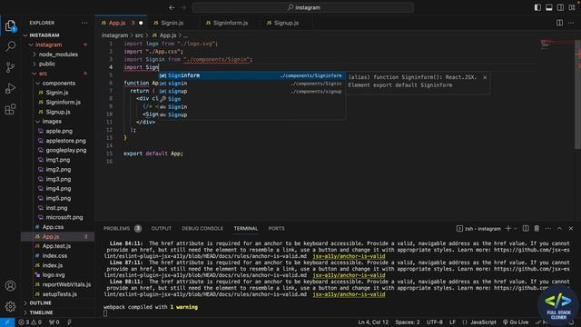
Task: Open the DEBUG CONSOLE panel tab
Action: 202,228
